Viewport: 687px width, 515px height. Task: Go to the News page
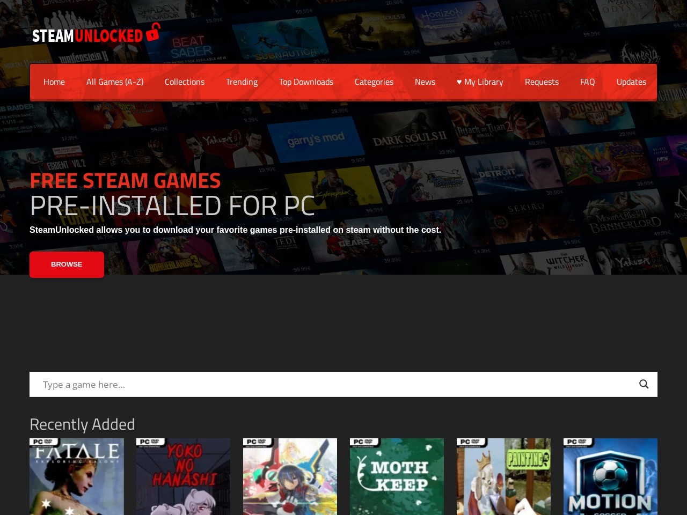tap(425, 82)
